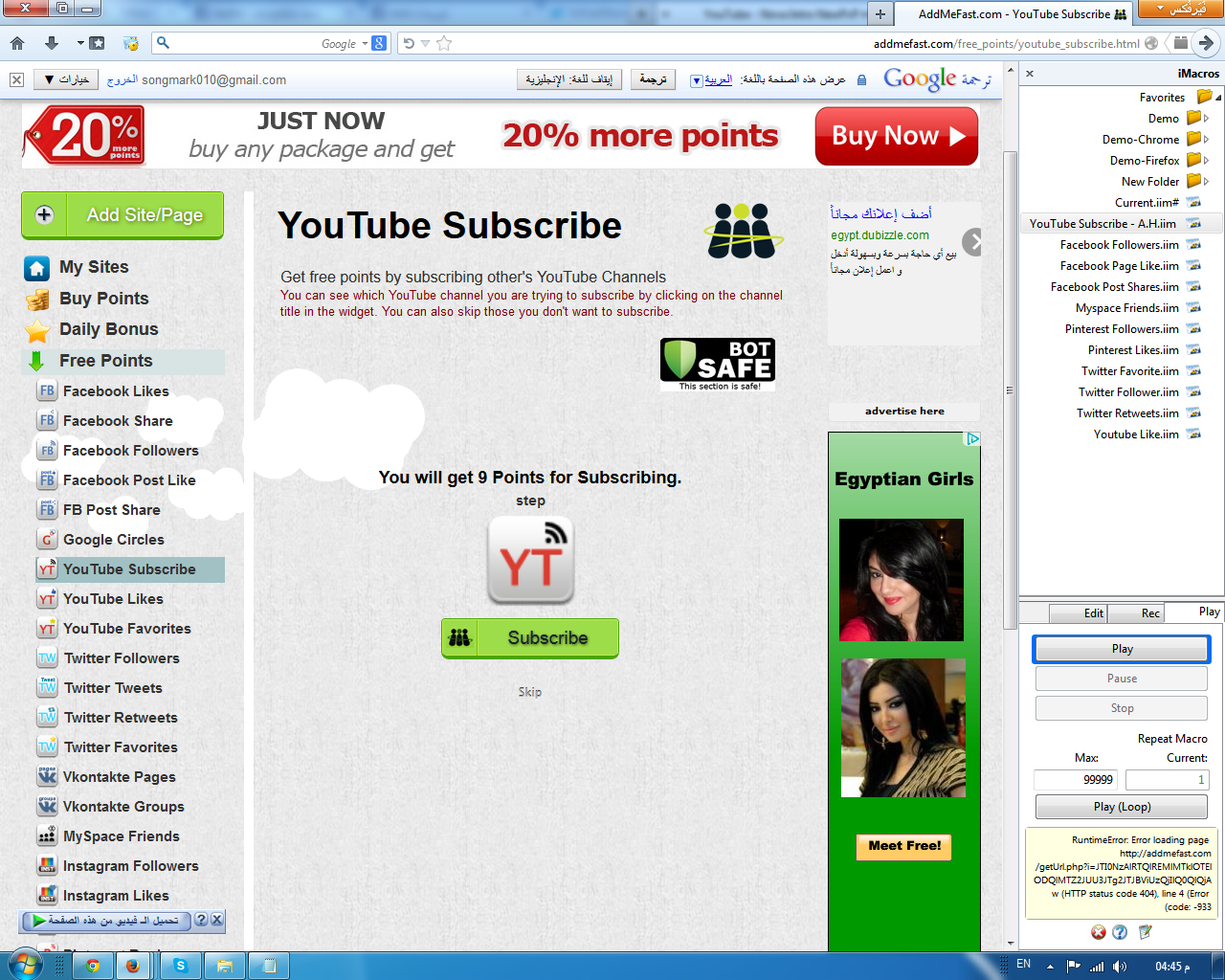
Task: Open Skype from the taskbar icon
Action: click(x=180, y=966)
